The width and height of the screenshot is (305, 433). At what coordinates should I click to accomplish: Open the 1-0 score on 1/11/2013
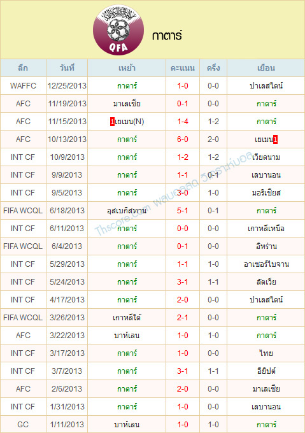coord(183,424)
